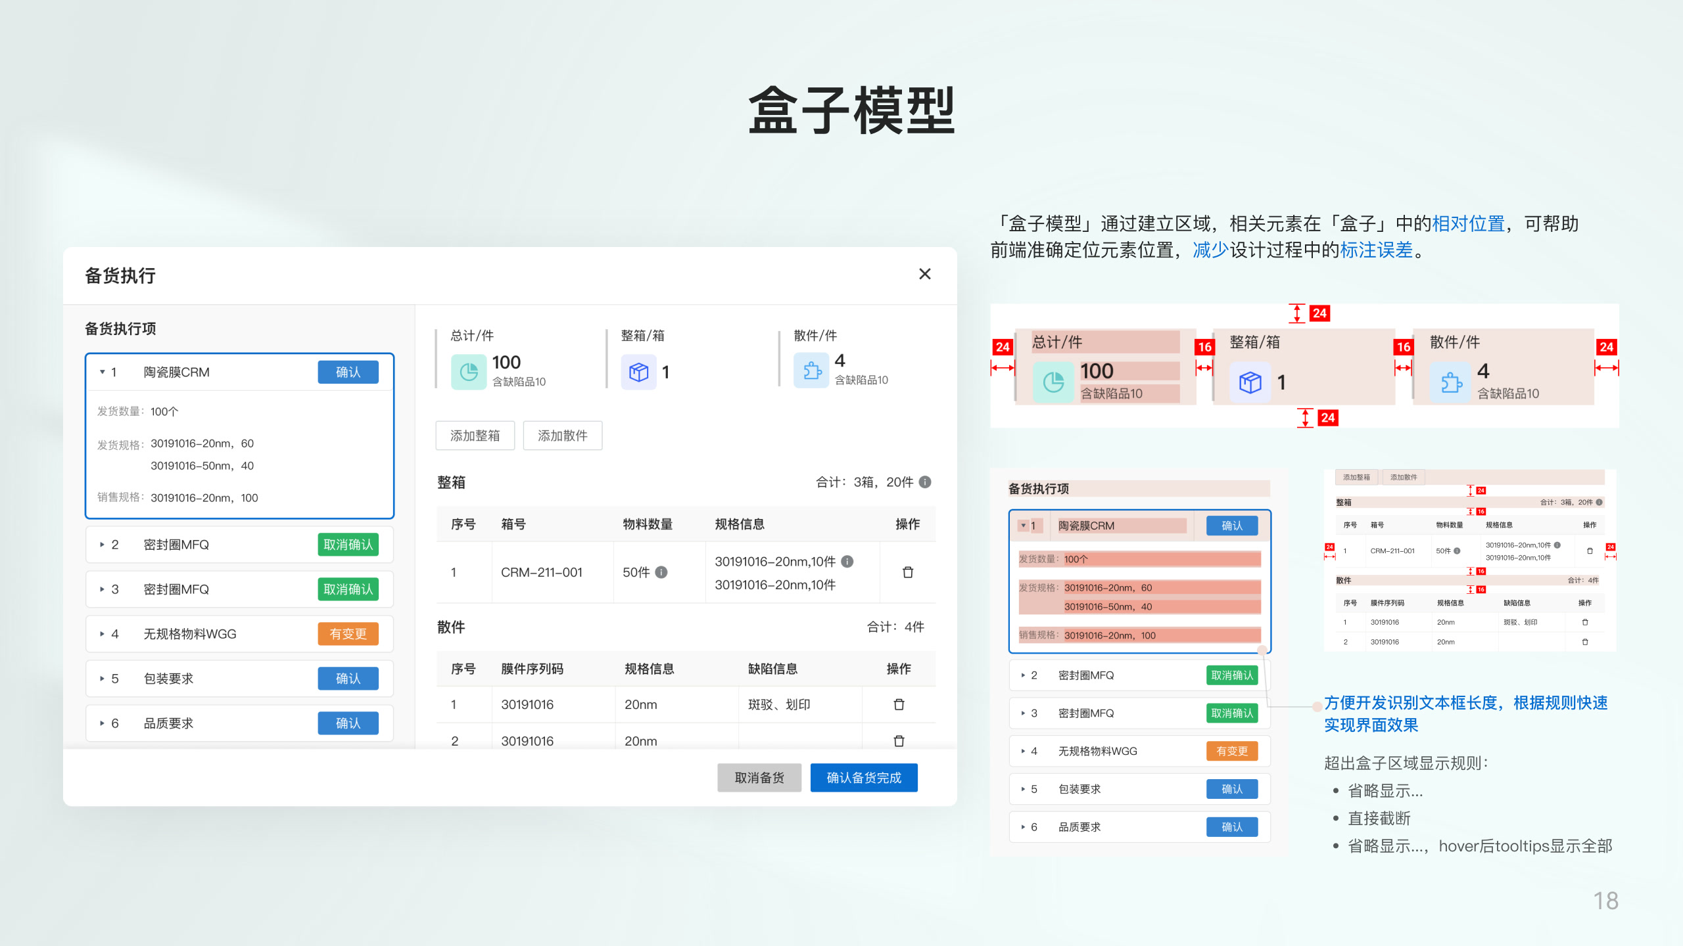Click 取消备货 button

759,778
